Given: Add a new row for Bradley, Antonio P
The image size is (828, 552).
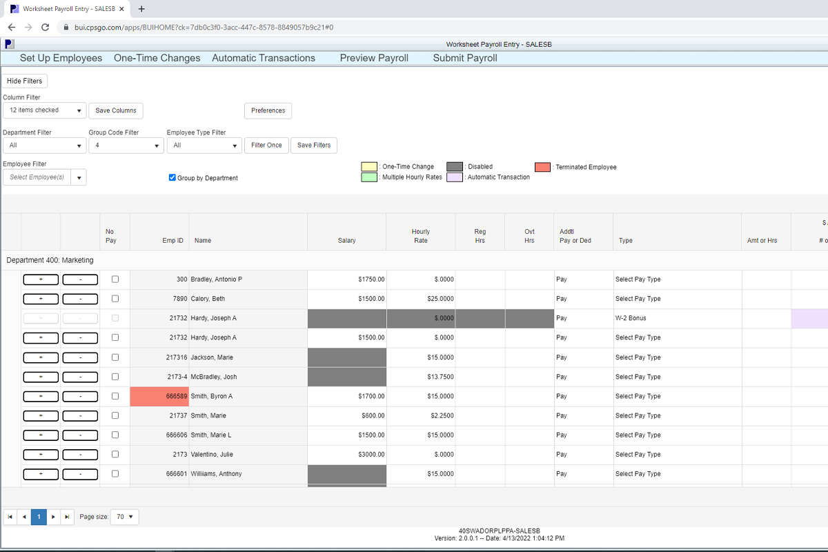Looking at the screenshot, I should 41,279.
